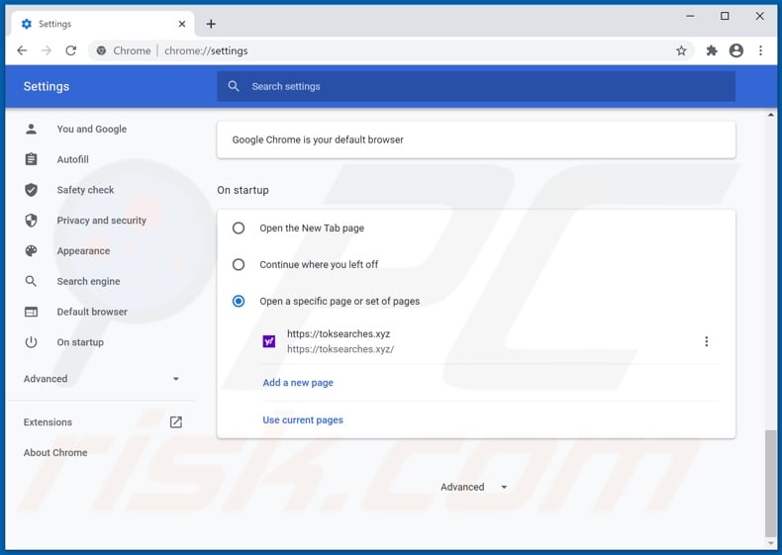Open Search engine settings
782x555 pixels.
click(x=88, y=281)
